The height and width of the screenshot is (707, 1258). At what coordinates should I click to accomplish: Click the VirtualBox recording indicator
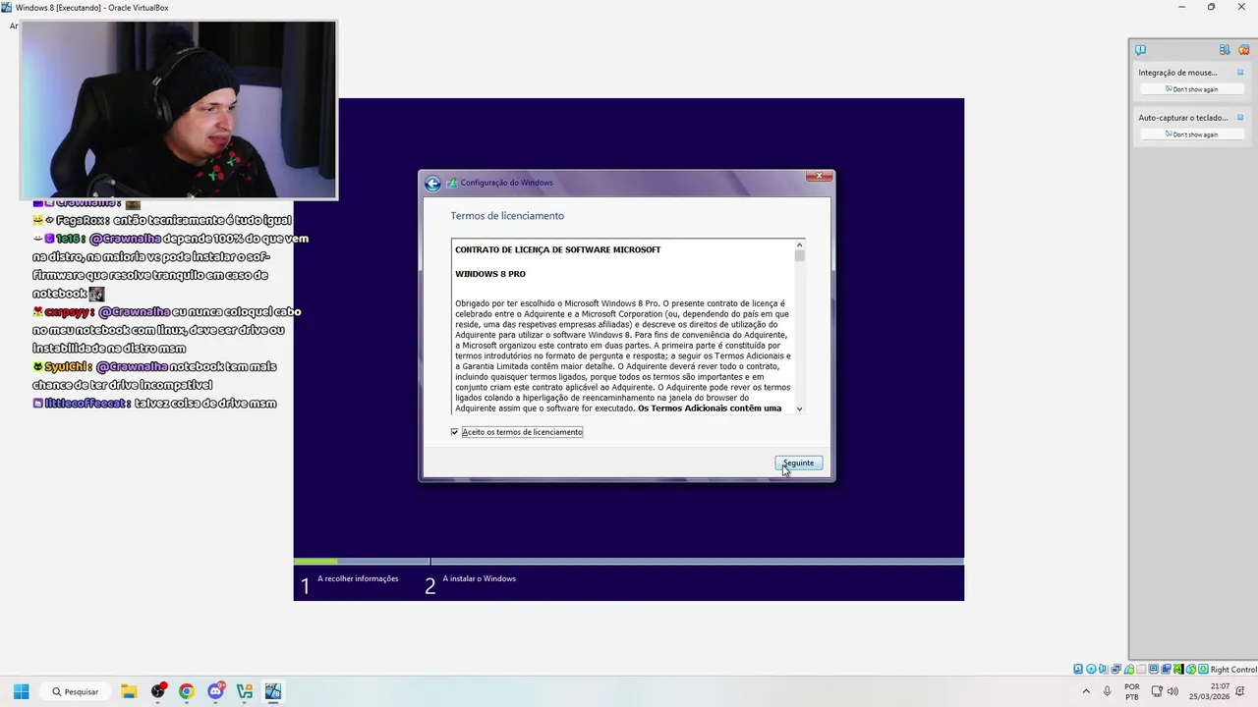coord(1166,669)
